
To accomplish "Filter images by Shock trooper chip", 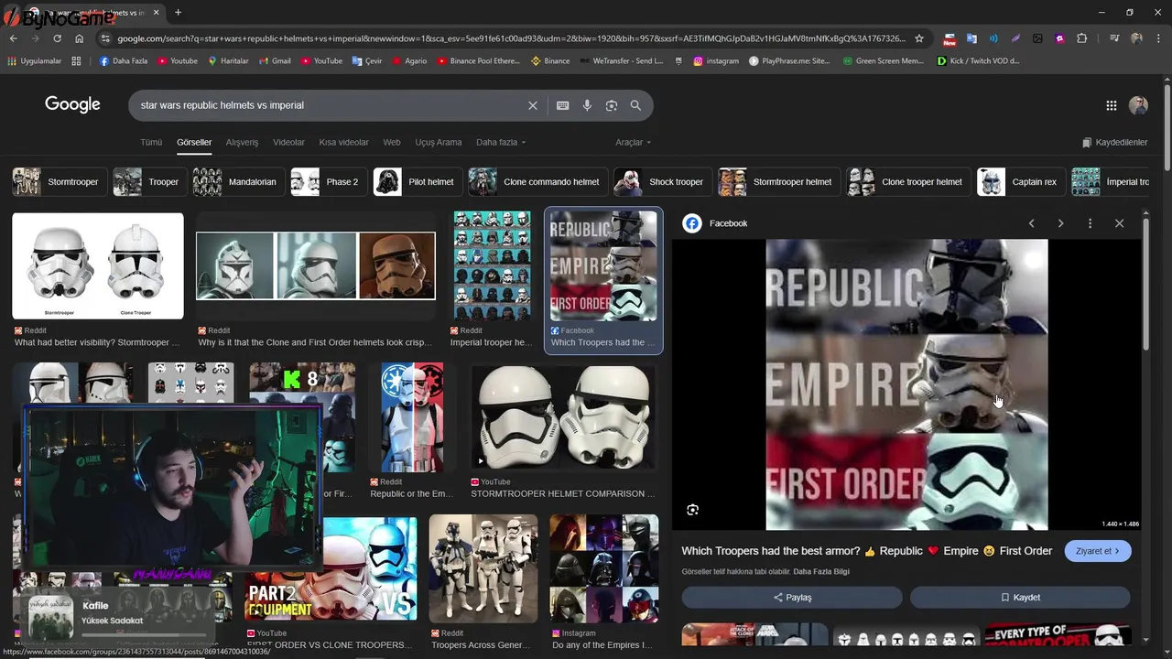I will pos(662,182).
